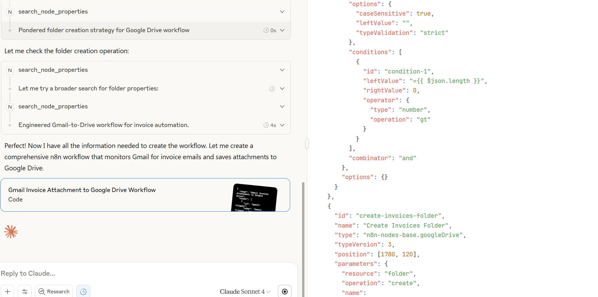
Task: Click the clock icon on the broader search row
Action: pyautogui.click(x=272, y=89)
